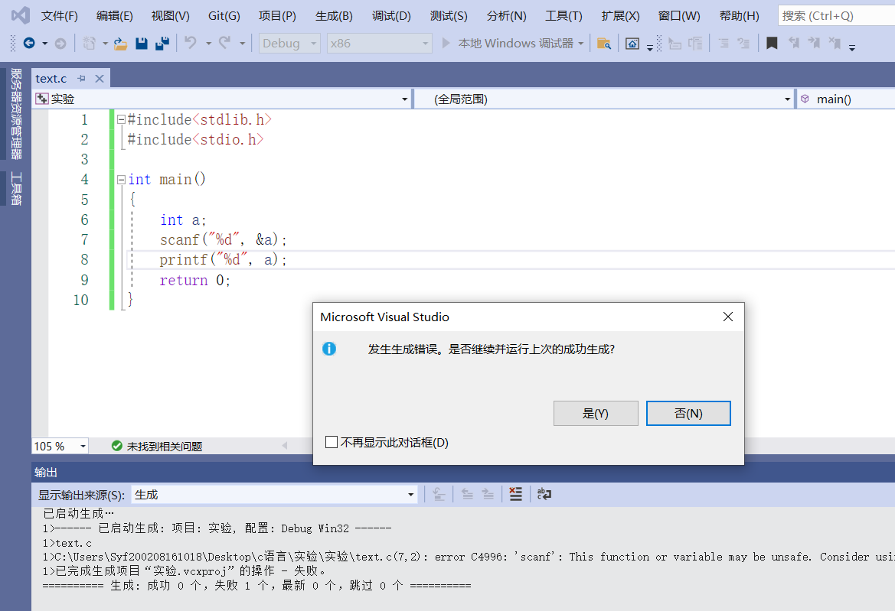
Task: Start the local Windows debugger play icon
Action: click(x=446, y=44)
